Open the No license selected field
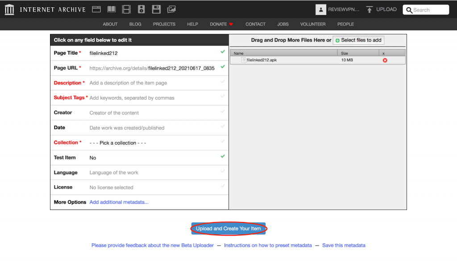This screenshot has height=272, width=457. tap(111, 188)
